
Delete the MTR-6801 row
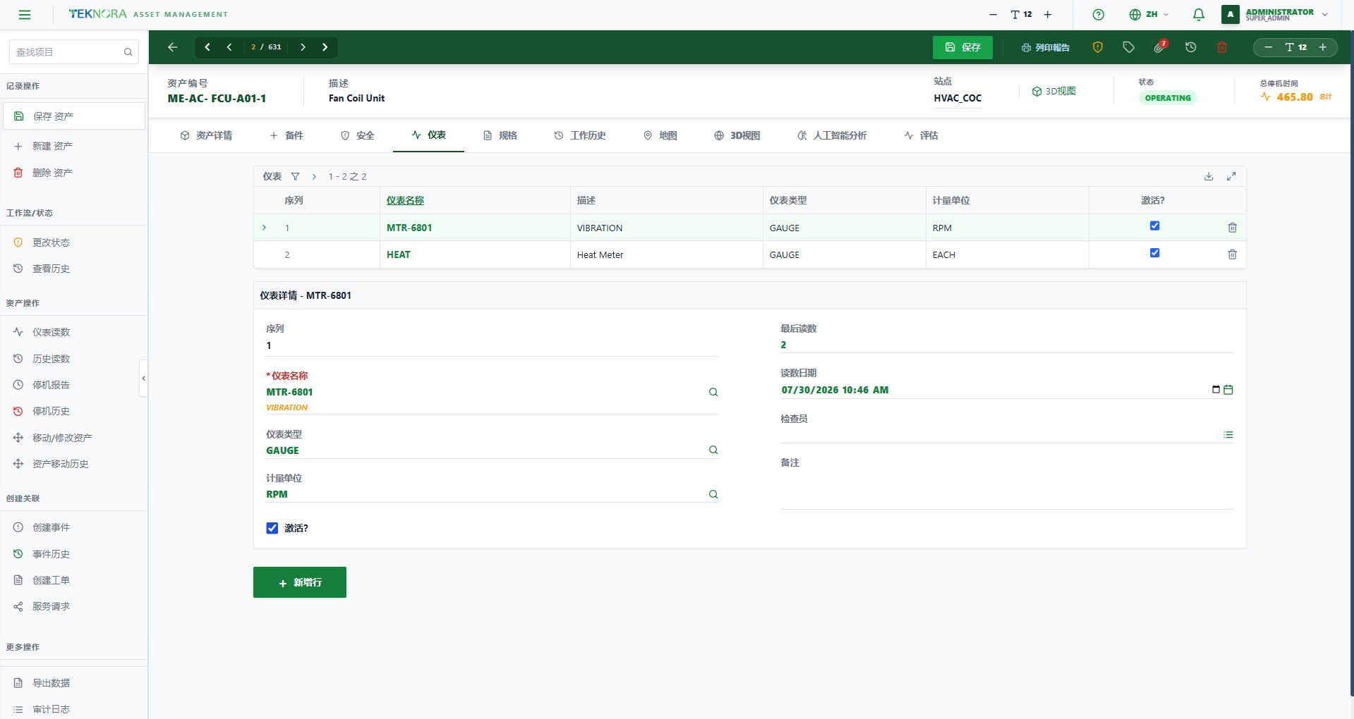pos(1232,228)
